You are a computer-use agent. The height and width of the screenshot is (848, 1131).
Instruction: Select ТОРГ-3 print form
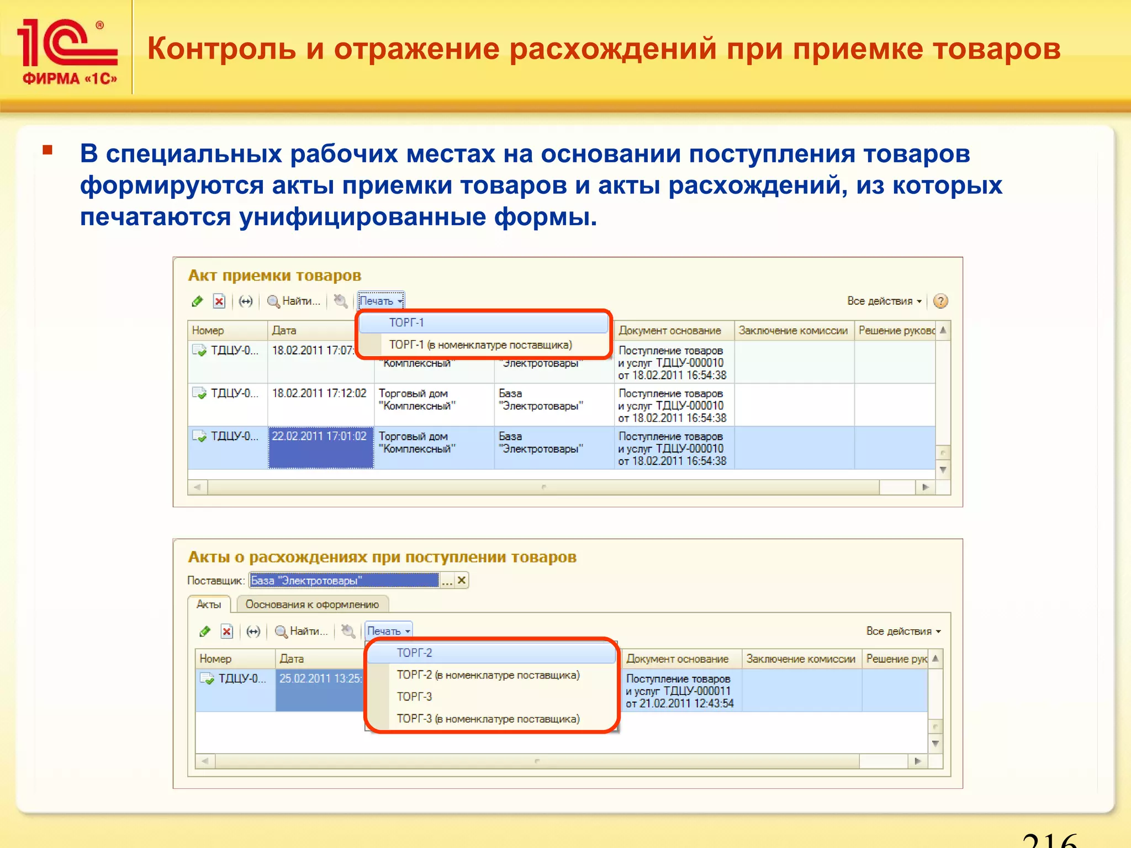coord(491,697)
